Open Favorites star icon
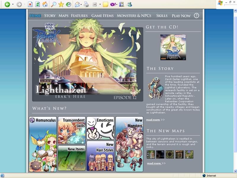 [61, 4]
